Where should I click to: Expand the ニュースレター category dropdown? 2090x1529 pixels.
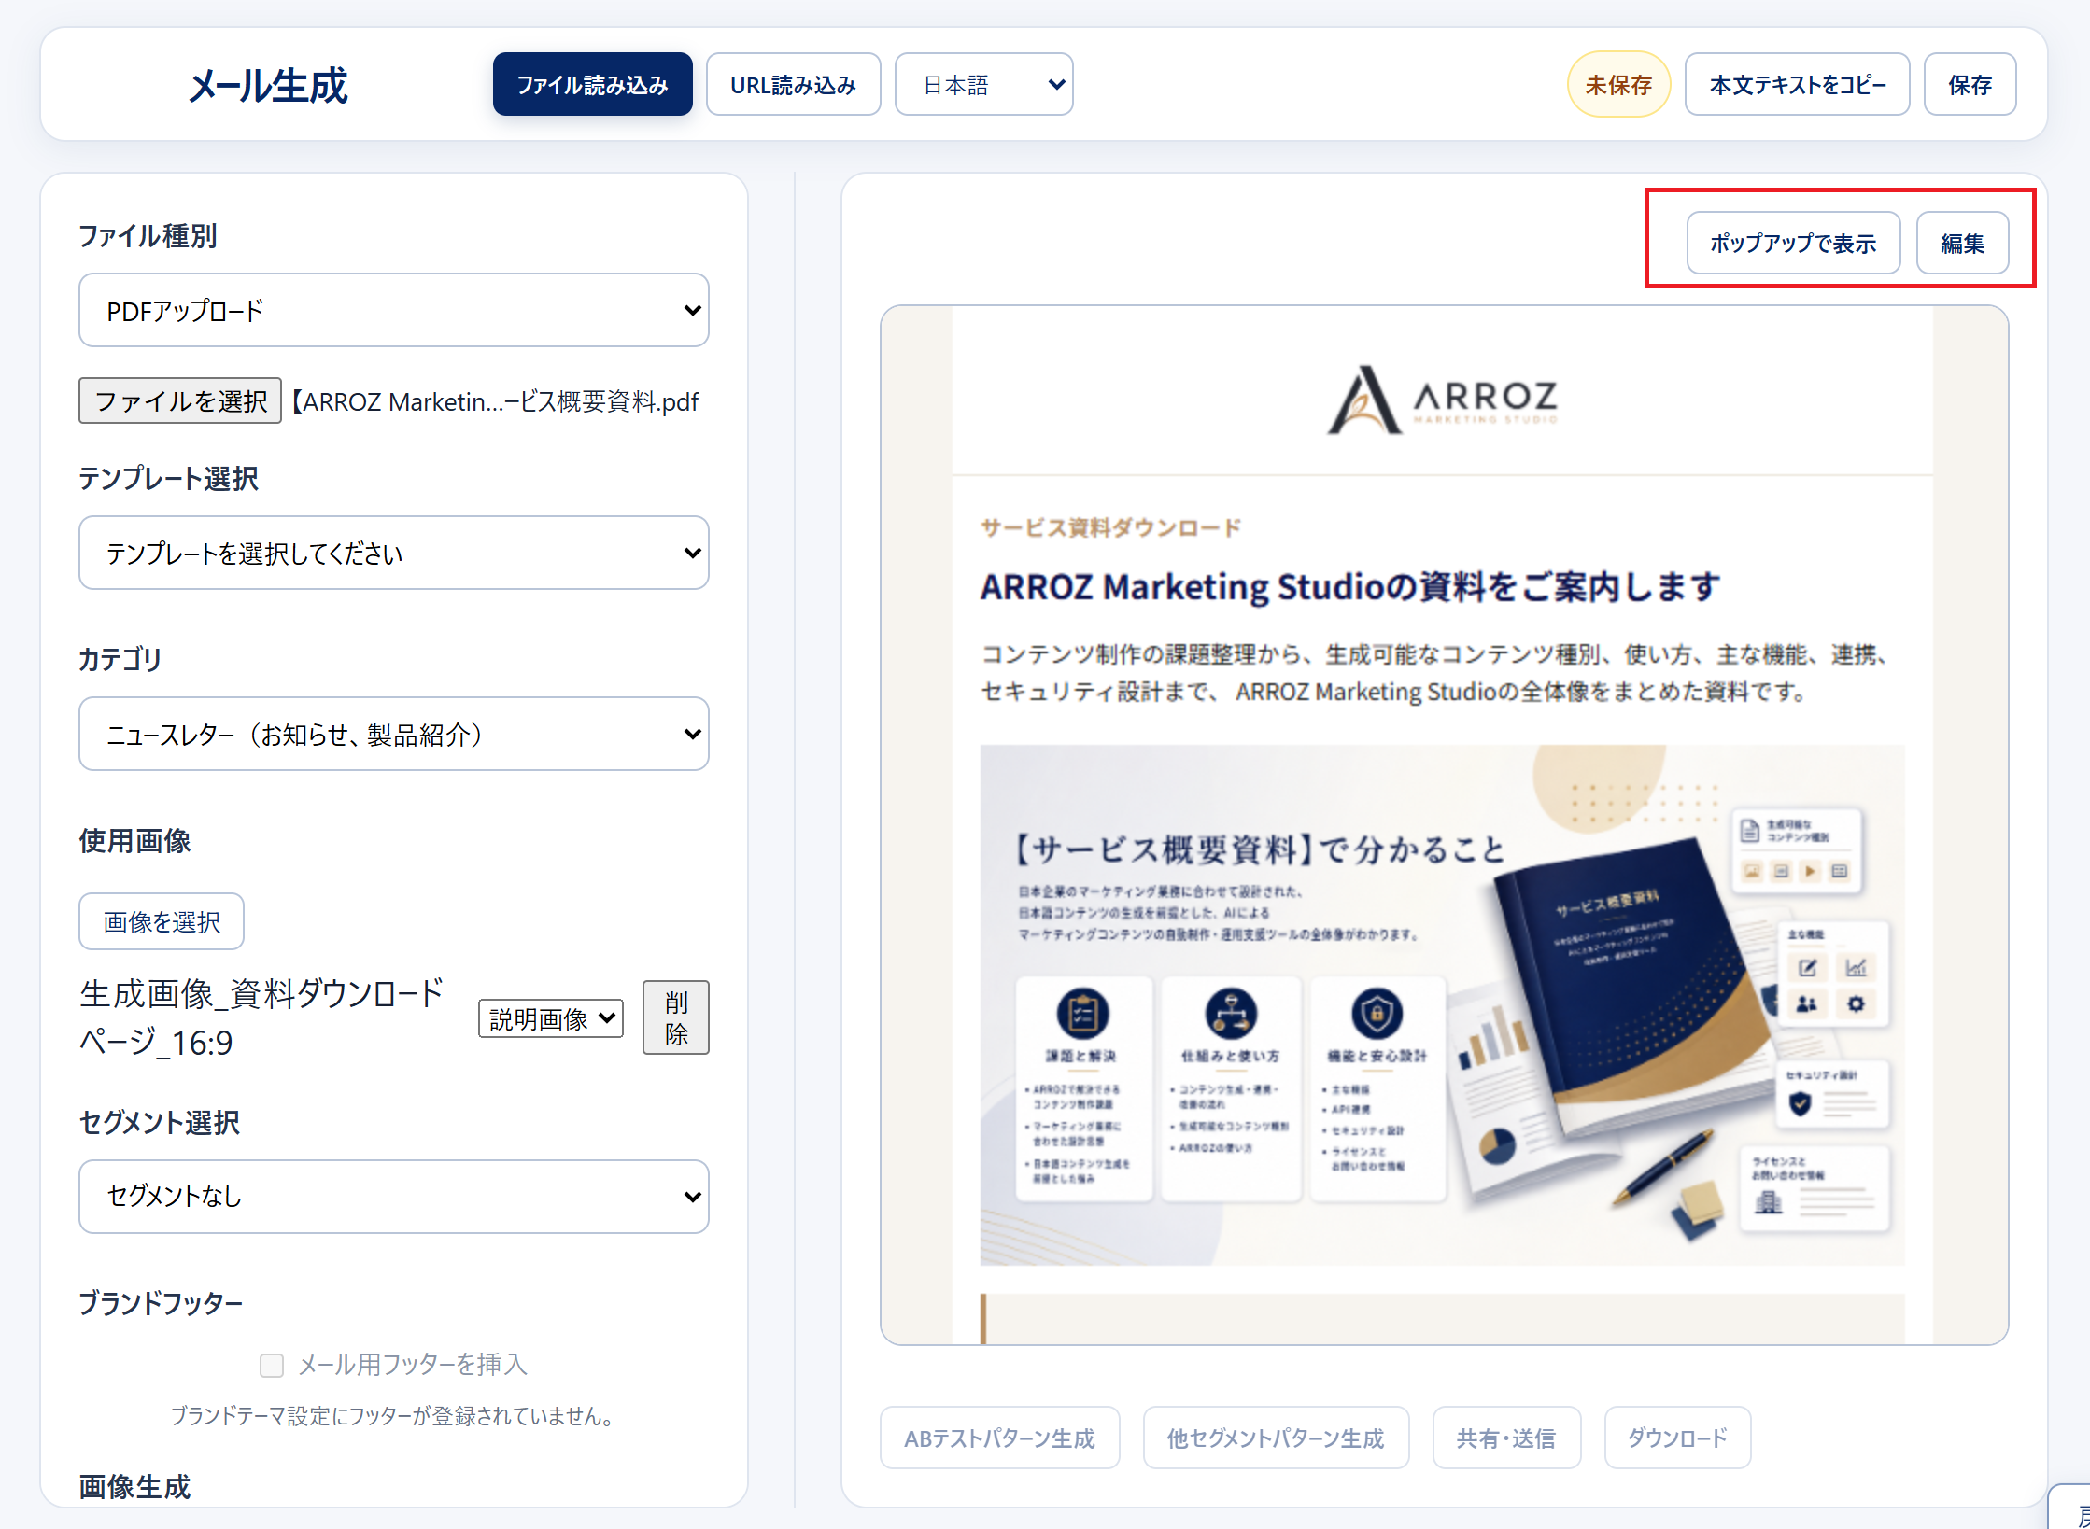(x=394, y=734)
